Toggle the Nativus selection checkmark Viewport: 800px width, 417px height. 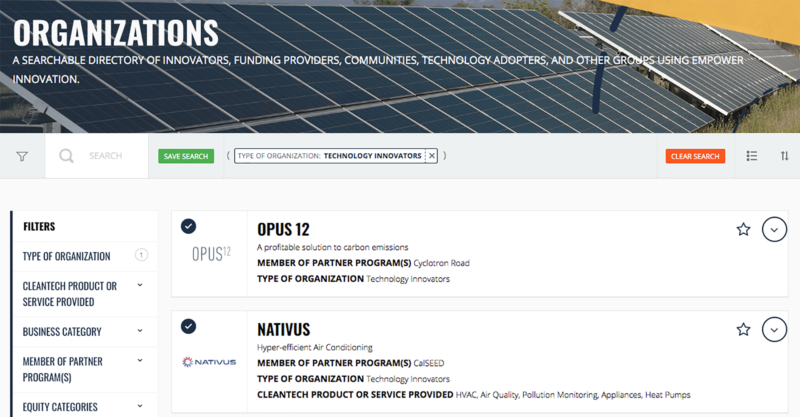(188, 326)
